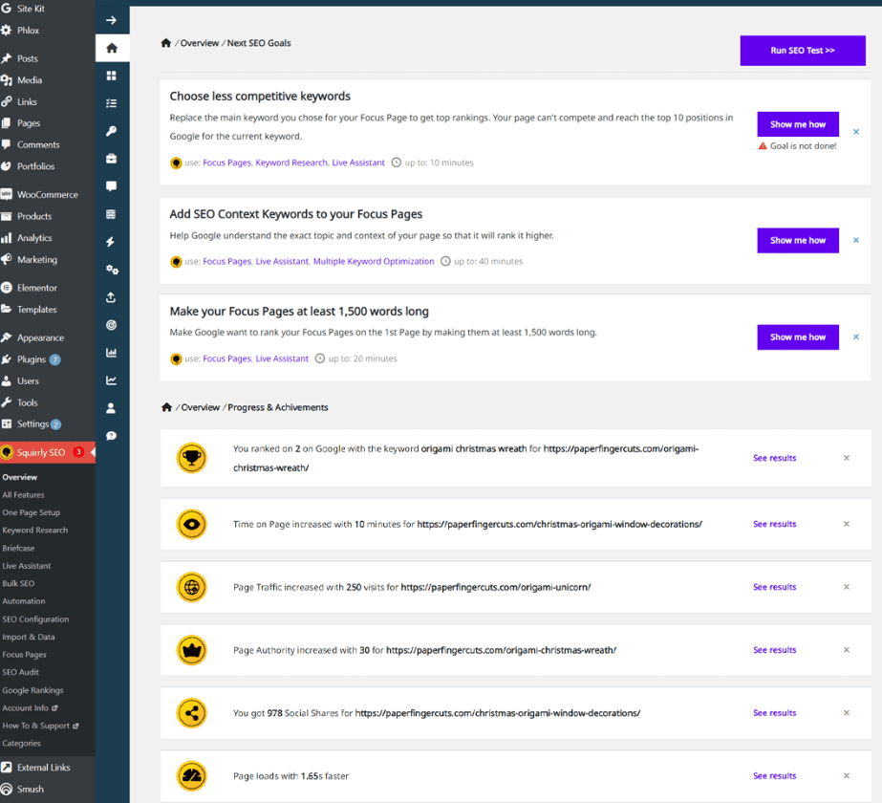882x803 pixels.
Task: See results for Page Authority increase
Action: click(x=775, y=650)
